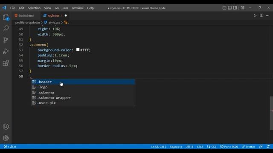Viewport: 273px width, 153px height.
Task: Click profile-dropdown breadcrumb folder
Action: pos(27,23)
